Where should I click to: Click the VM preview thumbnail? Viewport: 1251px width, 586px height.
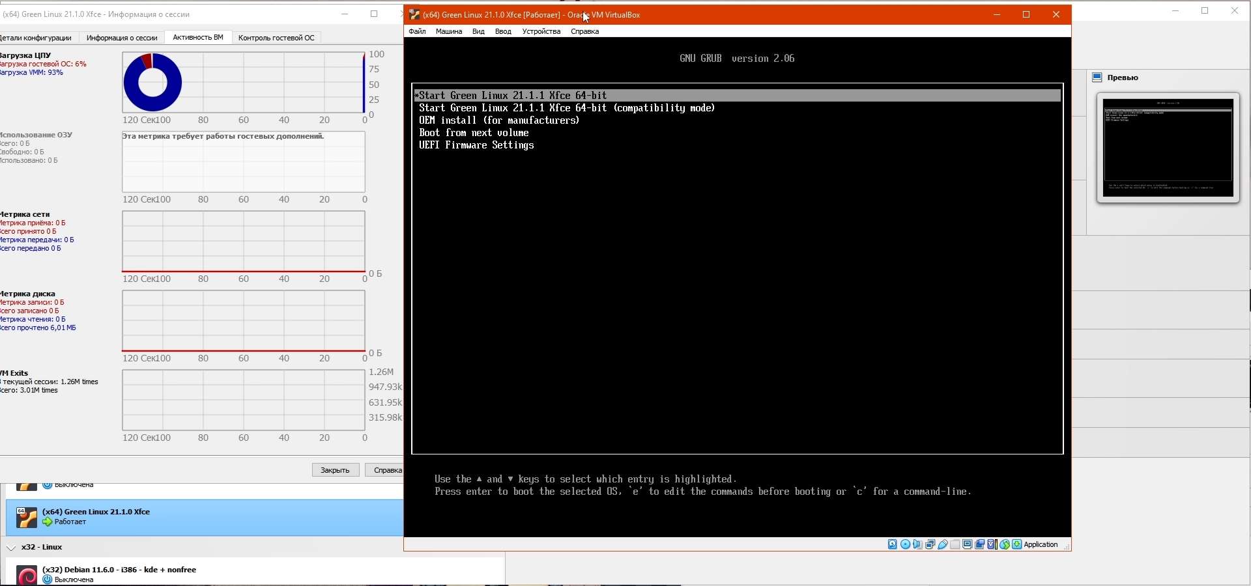click(1168, 148)
